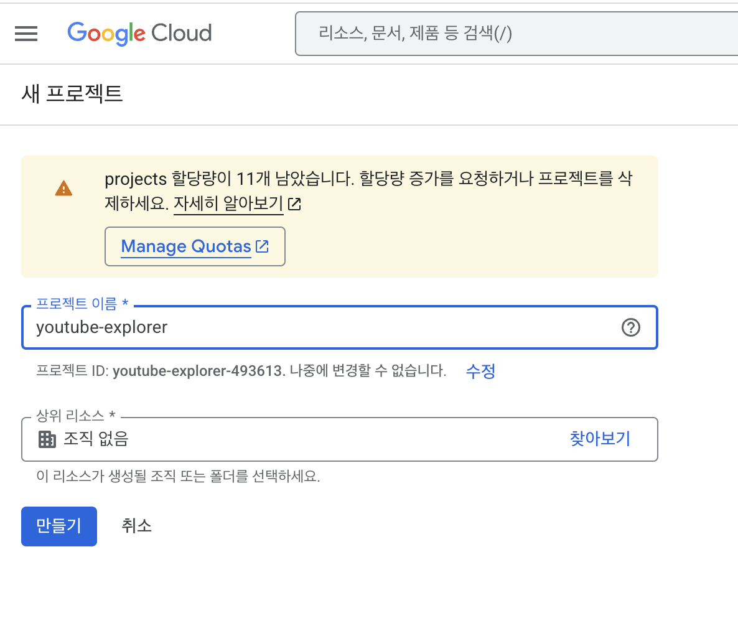The width and height of the screenshot is (738, 641).
Task: Click the Google Cloud logo
Action: (x=139, y=33)
